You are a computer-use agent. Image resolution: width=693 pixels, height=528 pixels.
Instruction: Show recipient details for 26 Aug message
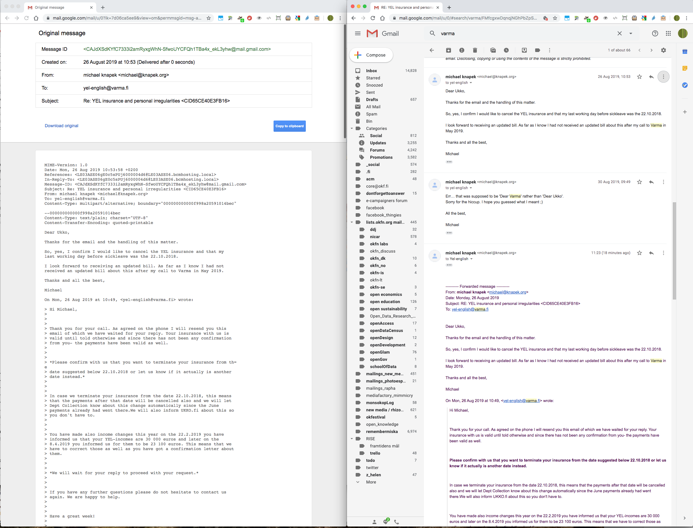coord(471,83)
